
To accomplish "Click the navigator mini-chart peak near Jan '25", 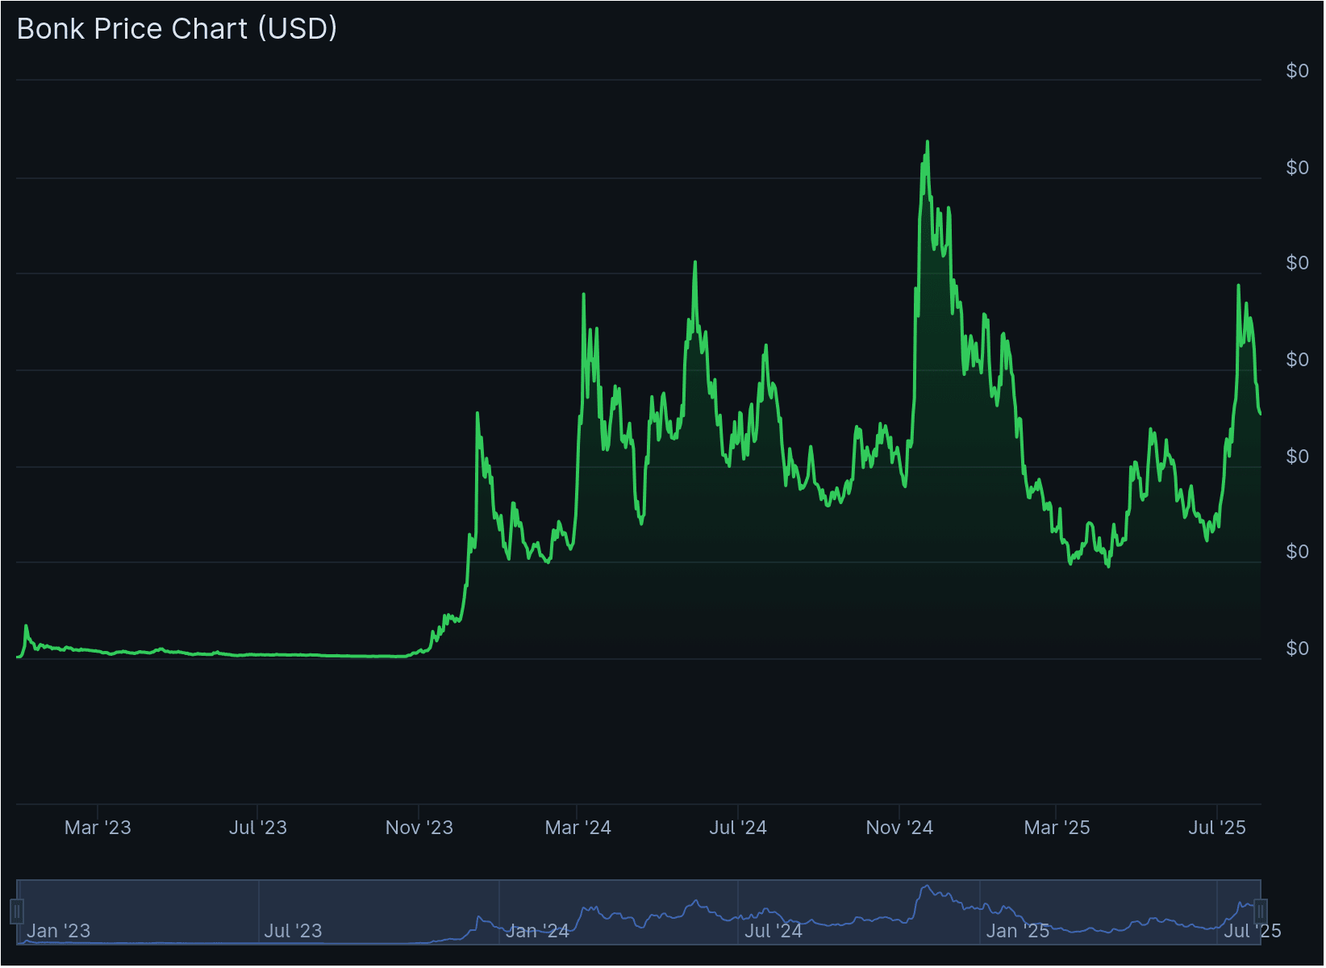I will [x=928, y=887].
